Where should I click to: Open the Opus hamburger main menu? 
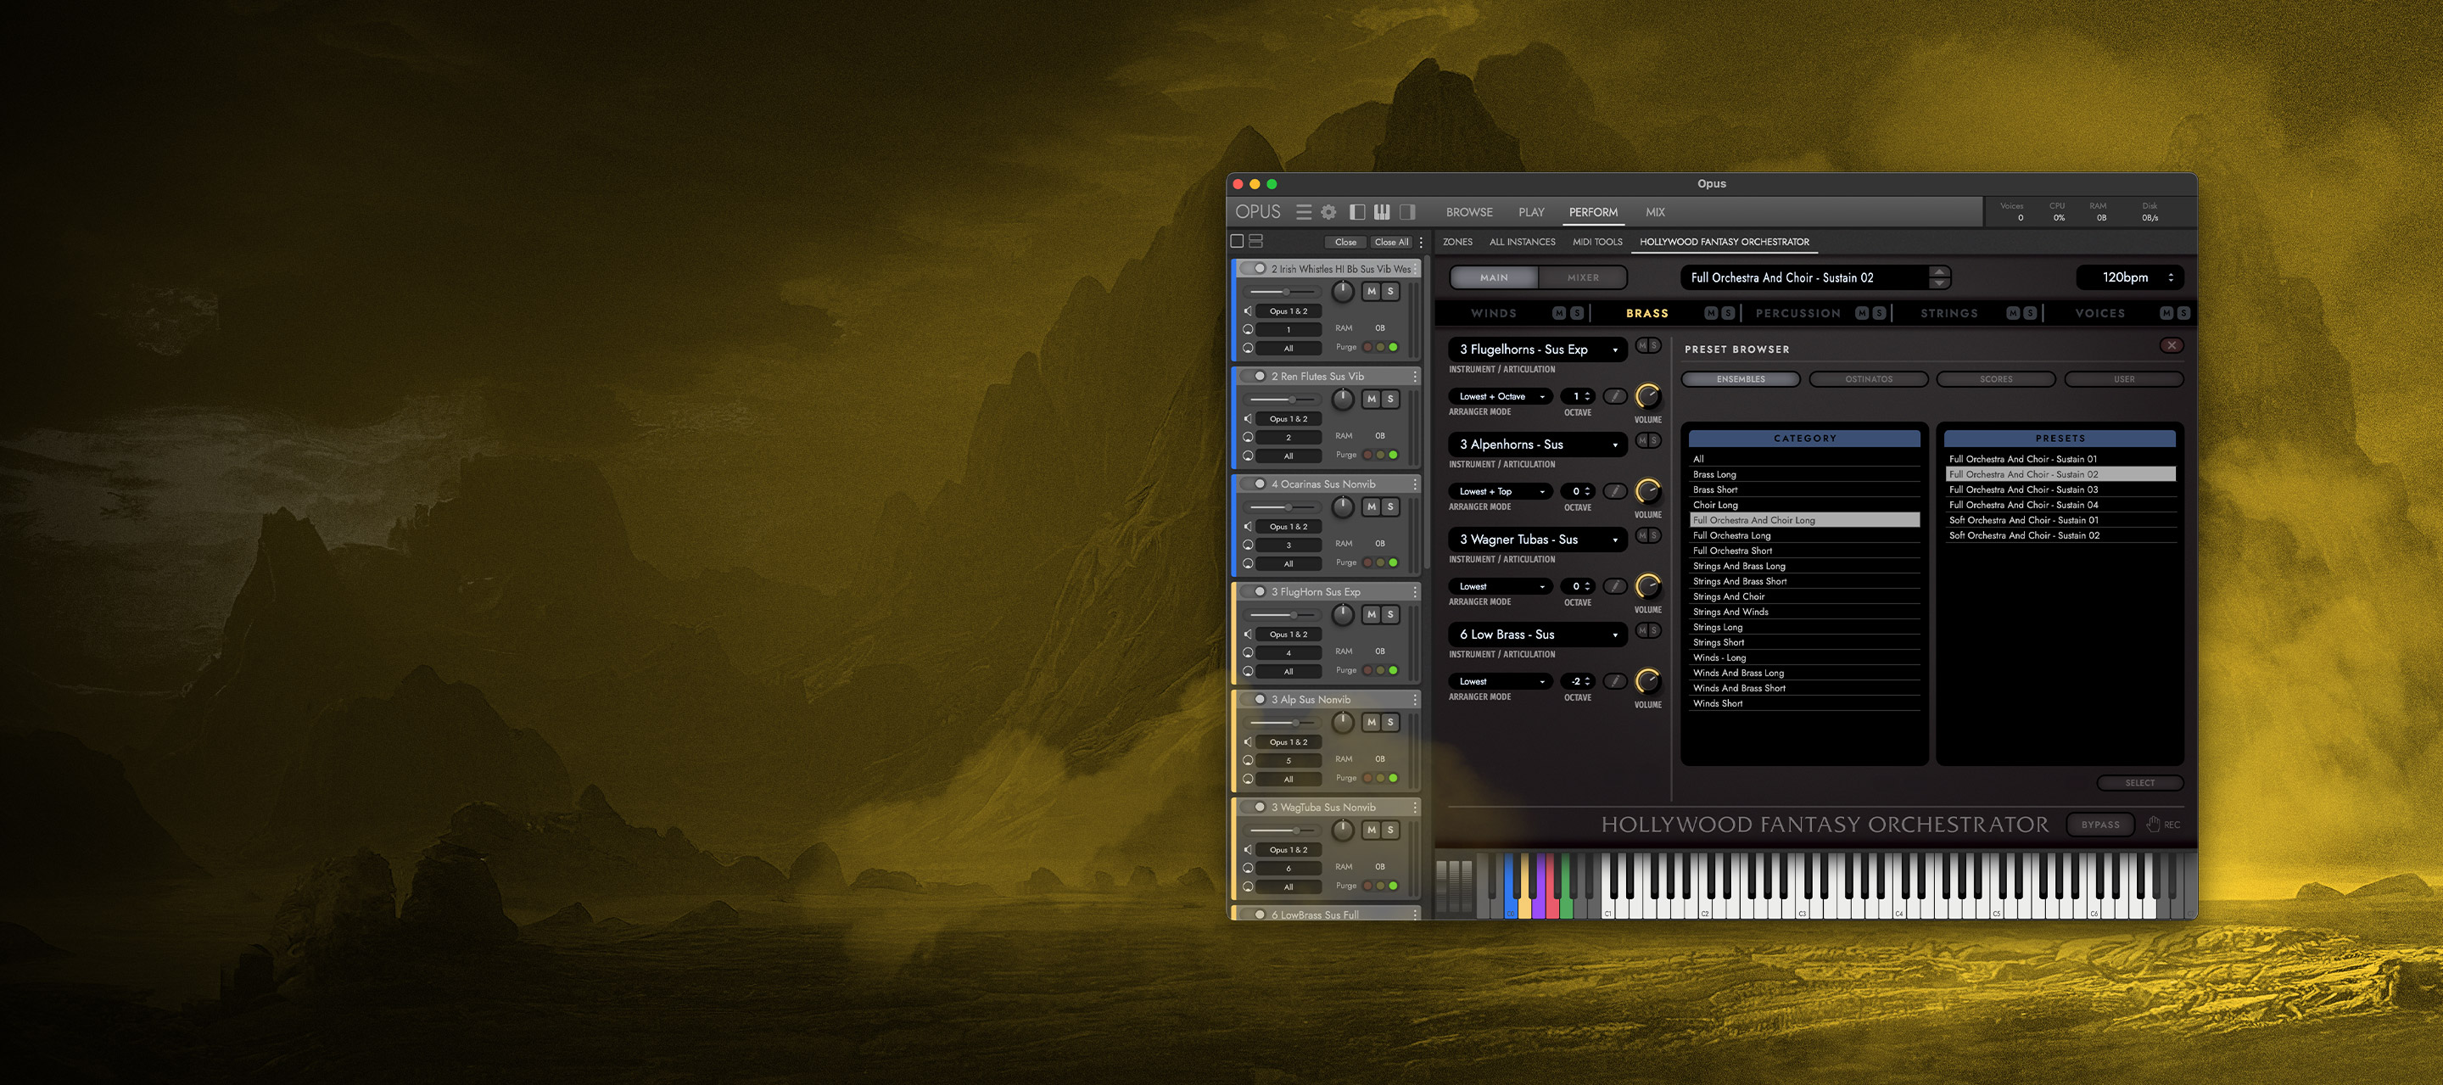pyautogui.click(x=1304, y=212)
